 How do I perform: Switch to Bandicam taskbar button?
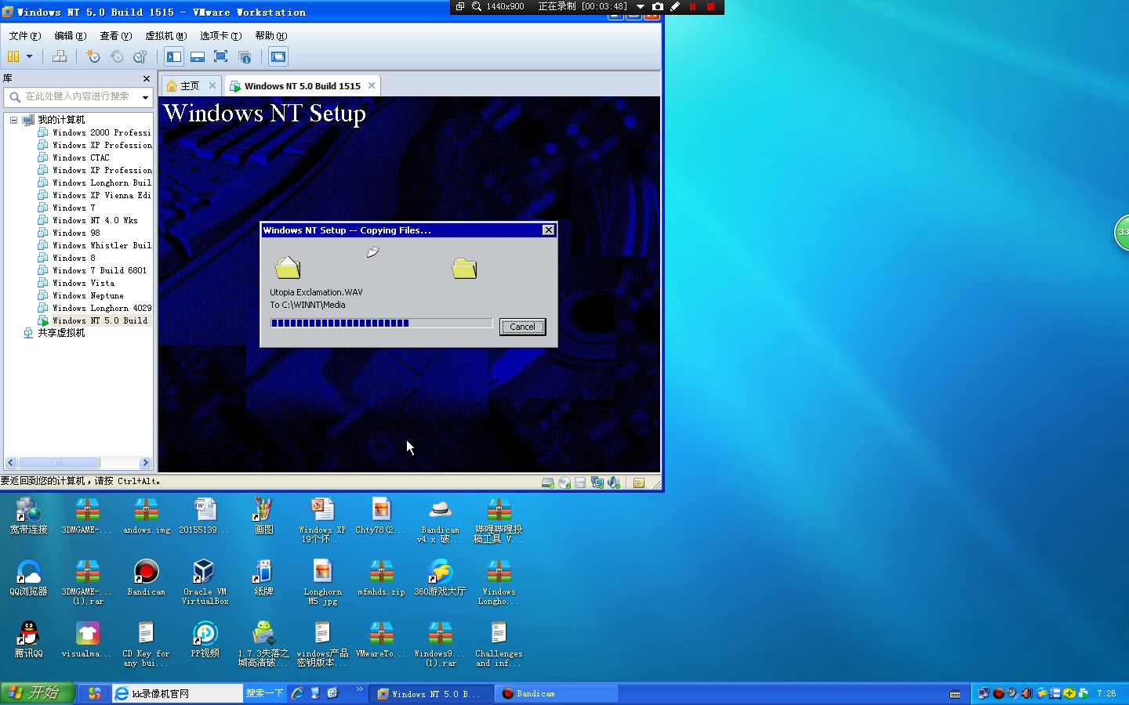click(x=556, y=693)
